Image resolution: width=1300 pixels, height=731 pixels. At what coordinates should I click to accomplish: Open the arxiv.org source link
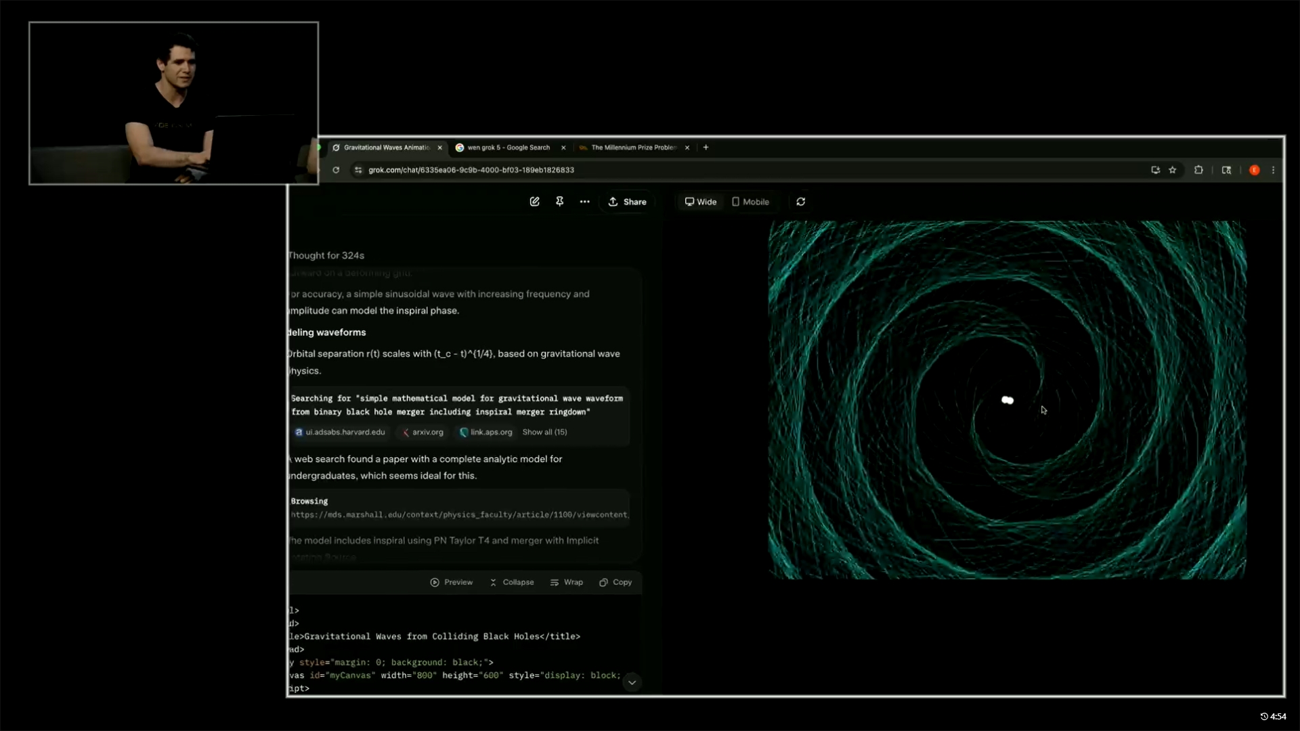tap(423, 432)
